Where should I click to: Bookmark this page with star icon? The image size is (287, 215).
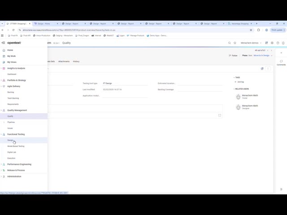(251, 30)
